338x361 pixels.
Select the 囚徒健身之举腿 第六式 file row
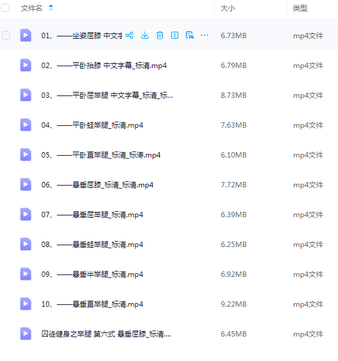coord(169,334)
